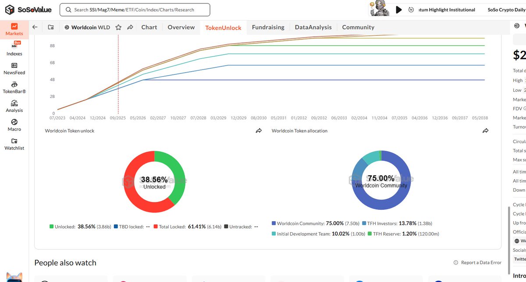Toggle the TFH Reserve legend entry
The image size is (526, 282).
pyautogui.click(x=403, y=234)
